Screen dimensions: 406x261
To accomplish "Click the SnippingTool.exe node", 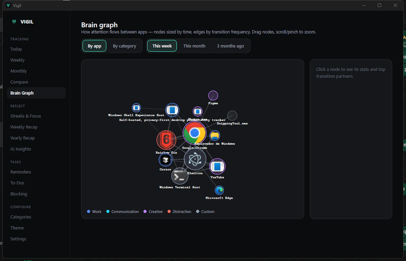I will 232,116.
